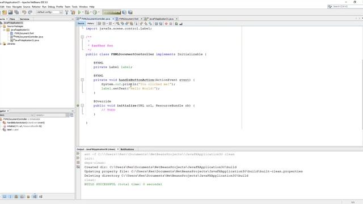The height and width of the screenshot is (204, 363).
Task: Click the Clean and Build Project icon
Action: pos(73,12)
